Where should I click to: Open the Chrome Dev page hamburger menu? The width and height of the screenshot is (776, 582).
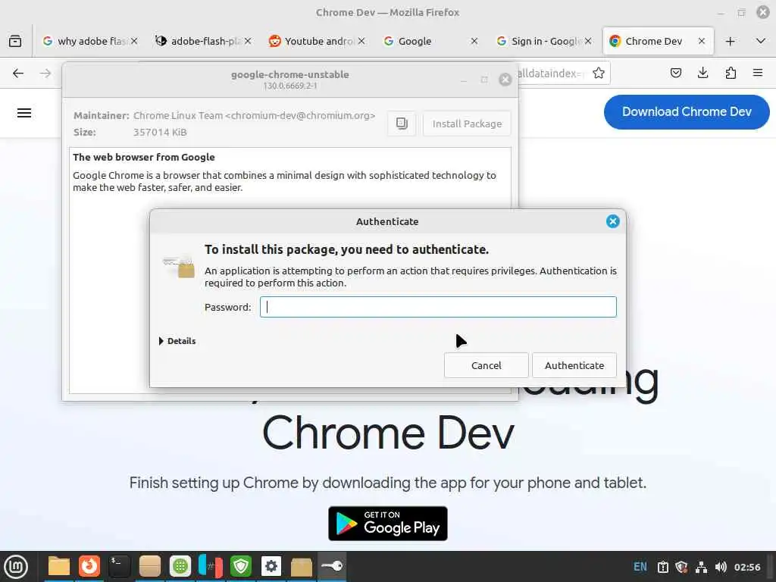point(24,113)
